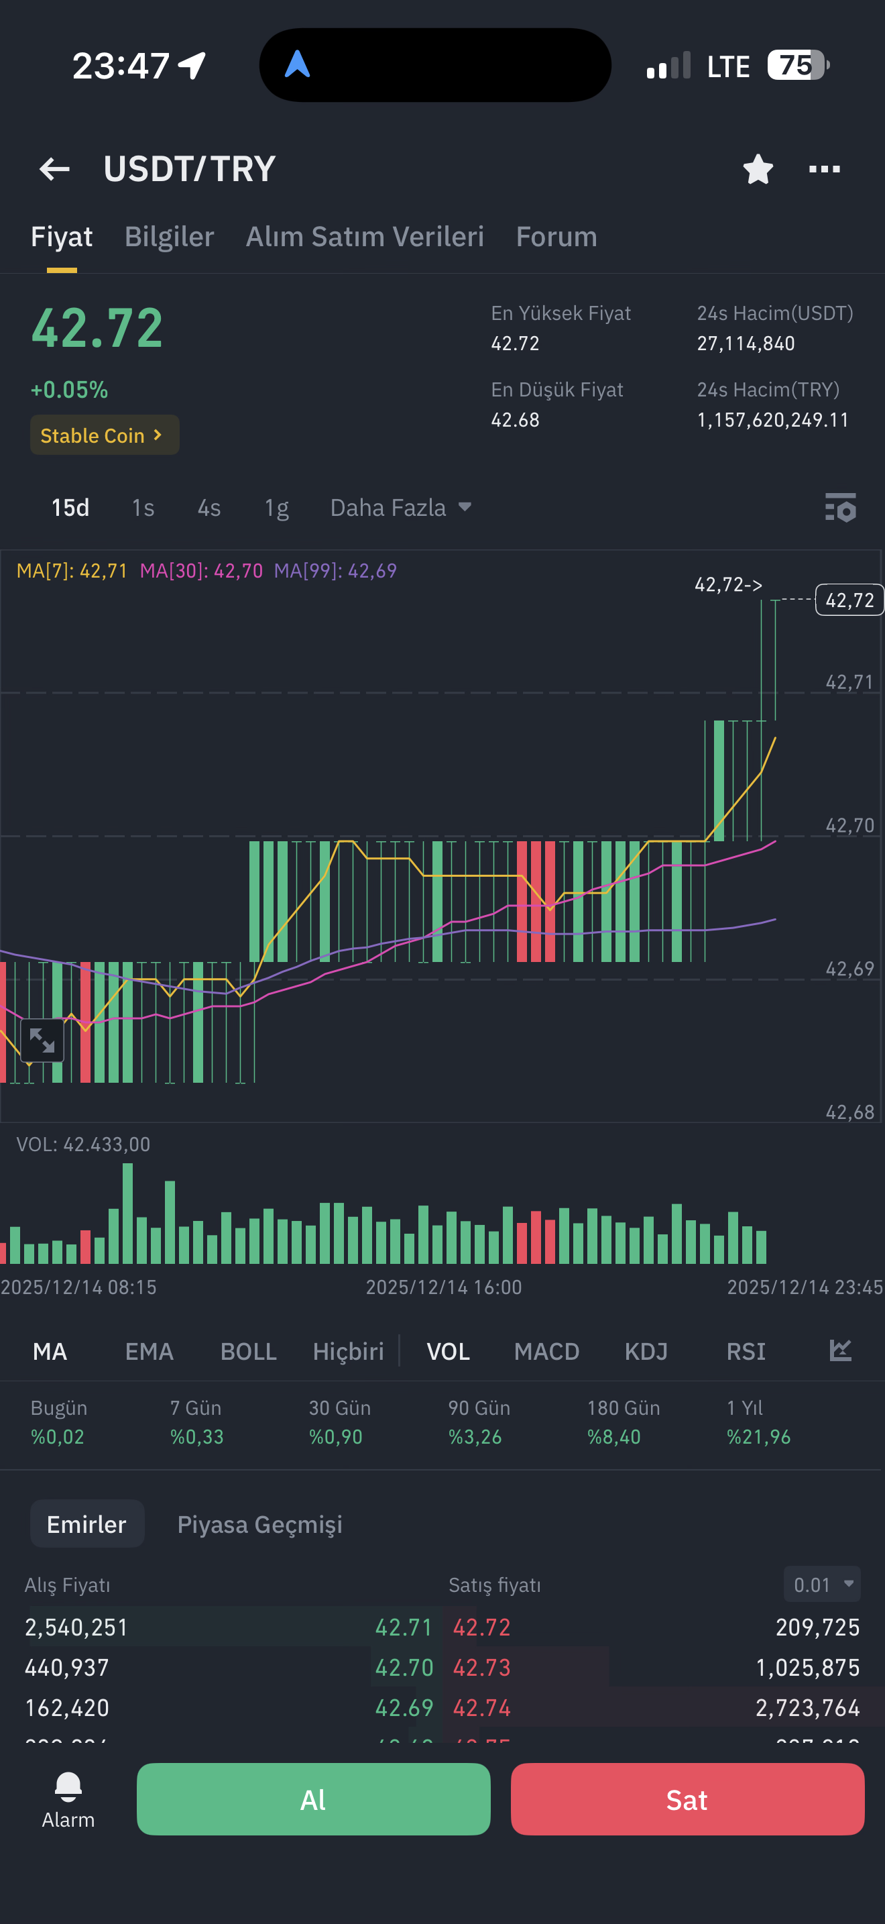Expand the Daha Fazla timeframe dropdown

[x=402, y=508]
